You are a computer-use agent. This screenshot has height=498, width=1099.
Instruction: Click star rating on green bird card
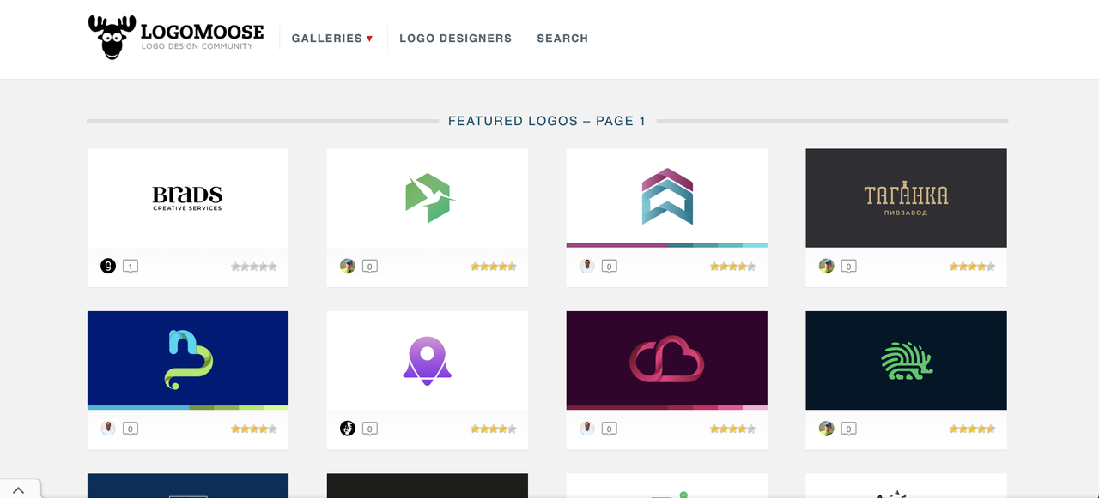(494, 267)
